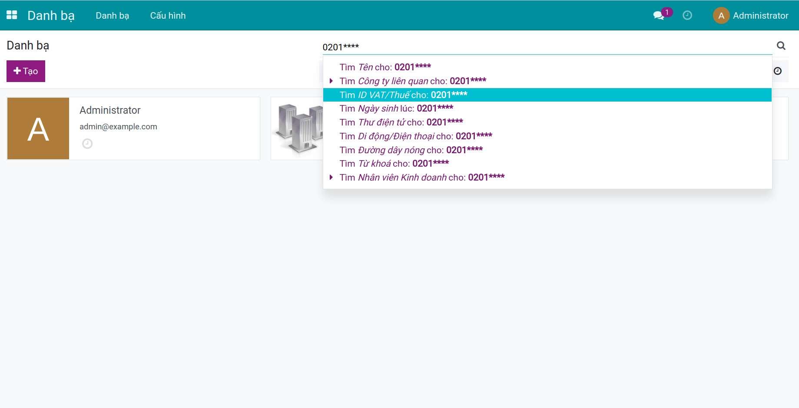Switch to the activity view clock icon
799x408 pixels.
click(x=778, y=71)
